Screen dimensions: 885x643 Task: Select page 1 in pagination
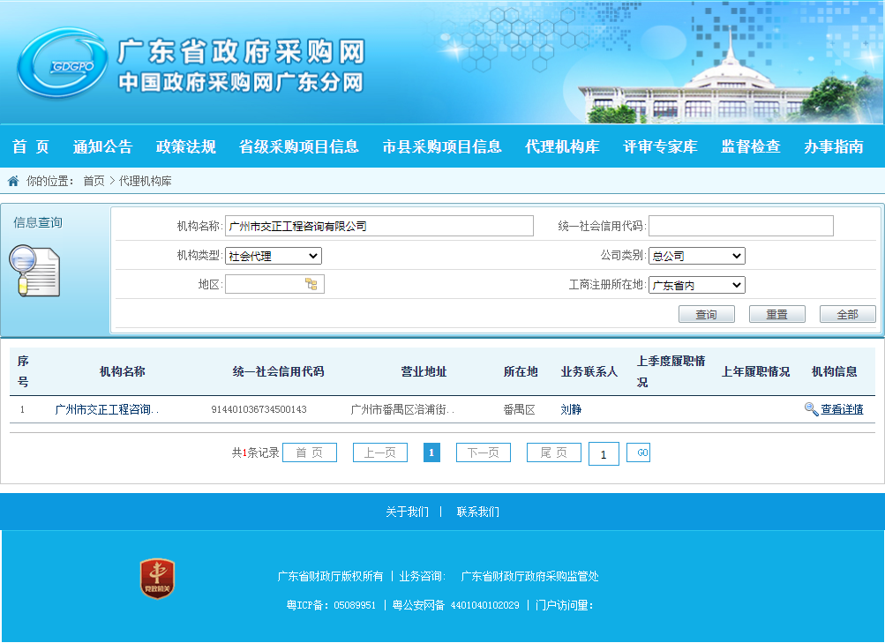pos(431,452)
